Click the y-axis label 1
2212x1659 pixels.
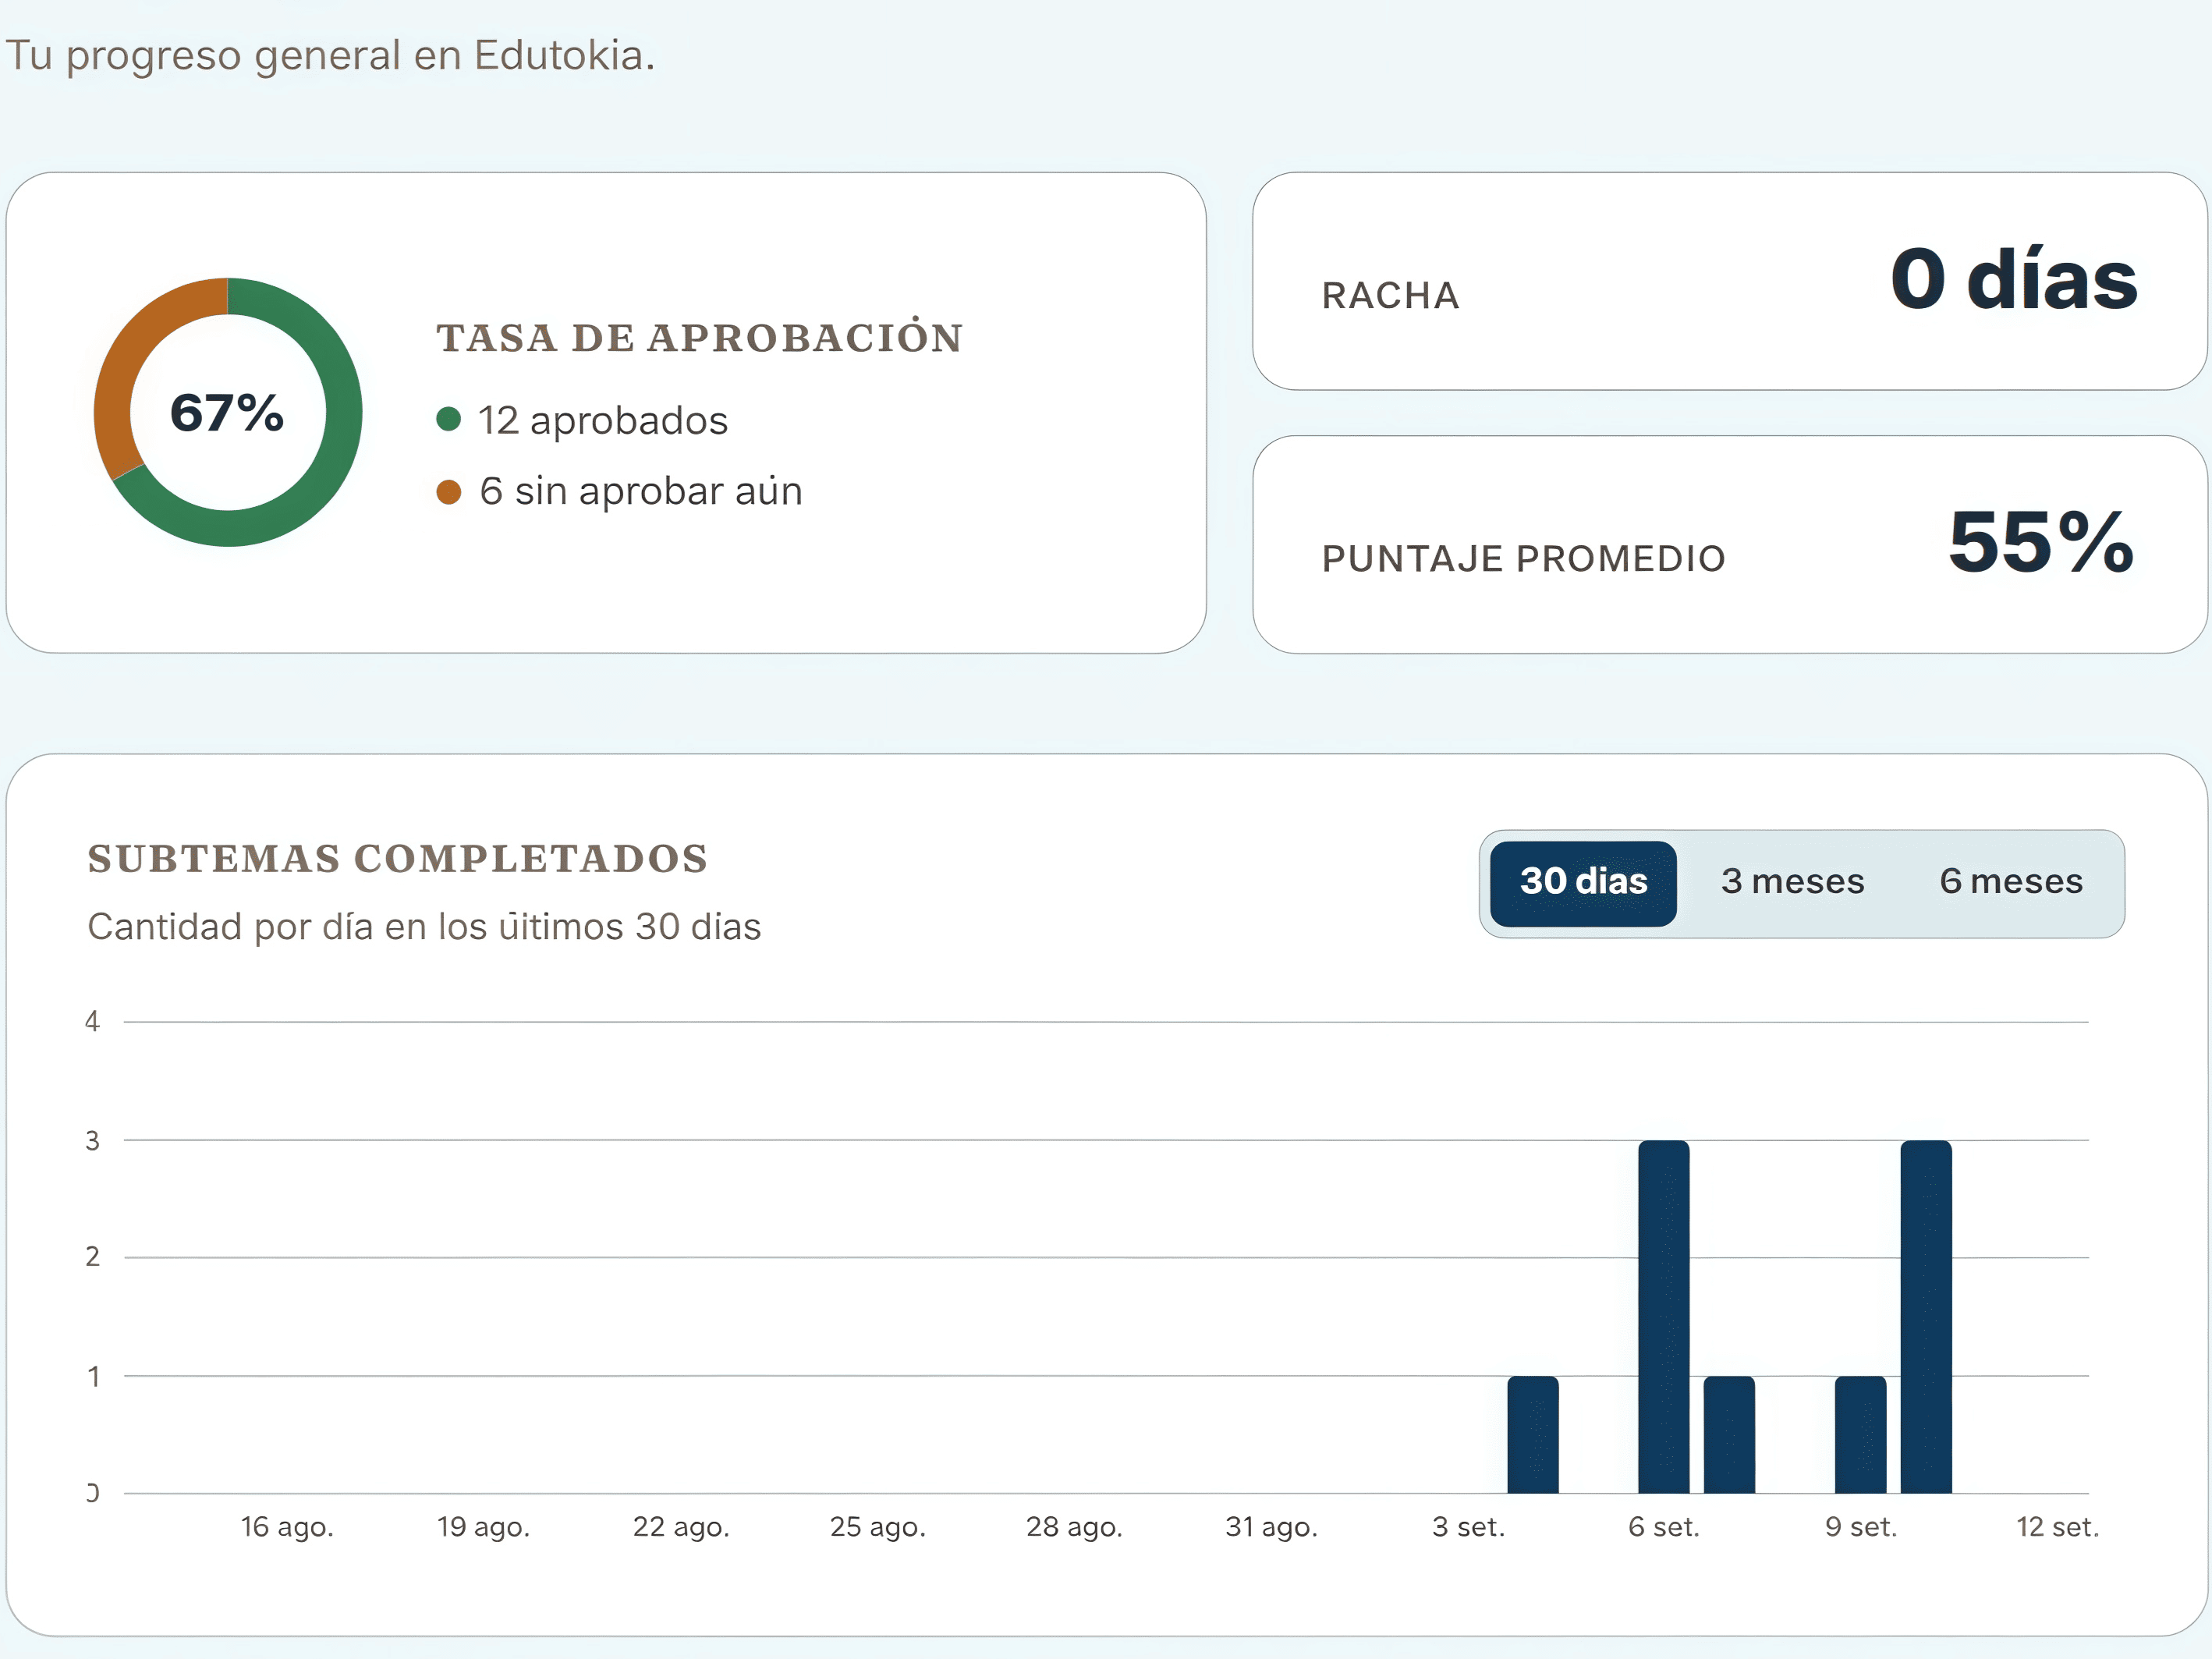(93, 1377)
